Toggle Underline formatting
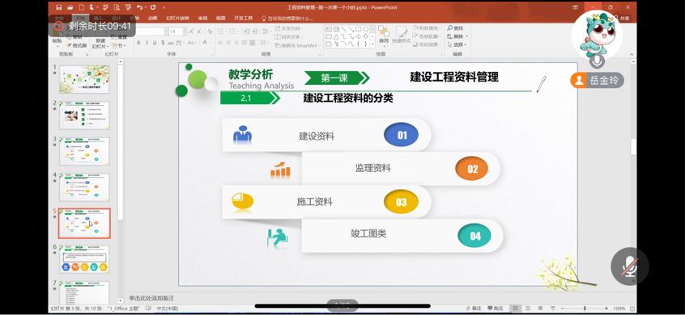The height and width of the screenshot is (315, 685). [155, 43]
